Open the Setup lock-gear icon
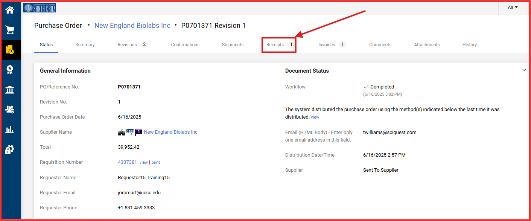Screen dimensions: 531x221 (x=10, y=149)
